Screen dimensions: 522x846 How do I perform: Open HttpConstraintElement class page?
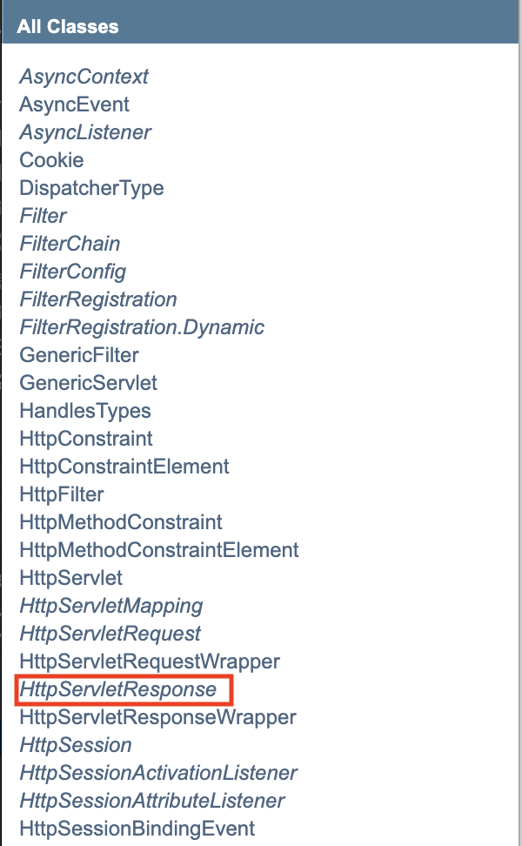point(124,467)
